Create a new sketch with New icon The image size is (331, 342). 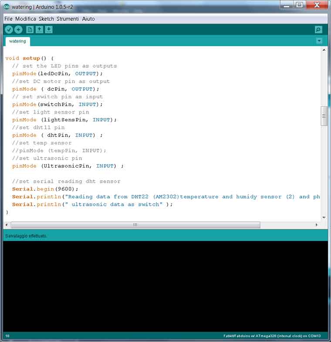[x=30, y=30]
